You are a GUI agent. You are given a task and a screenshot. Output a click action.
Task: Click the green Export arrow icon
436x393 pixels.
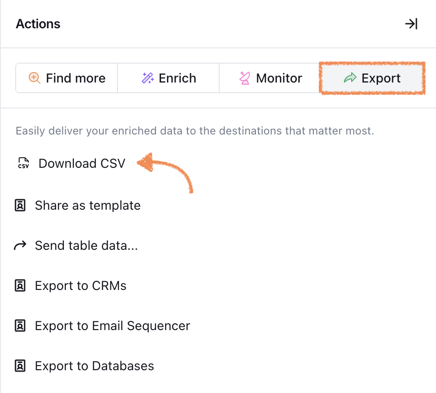pos(350,78)
